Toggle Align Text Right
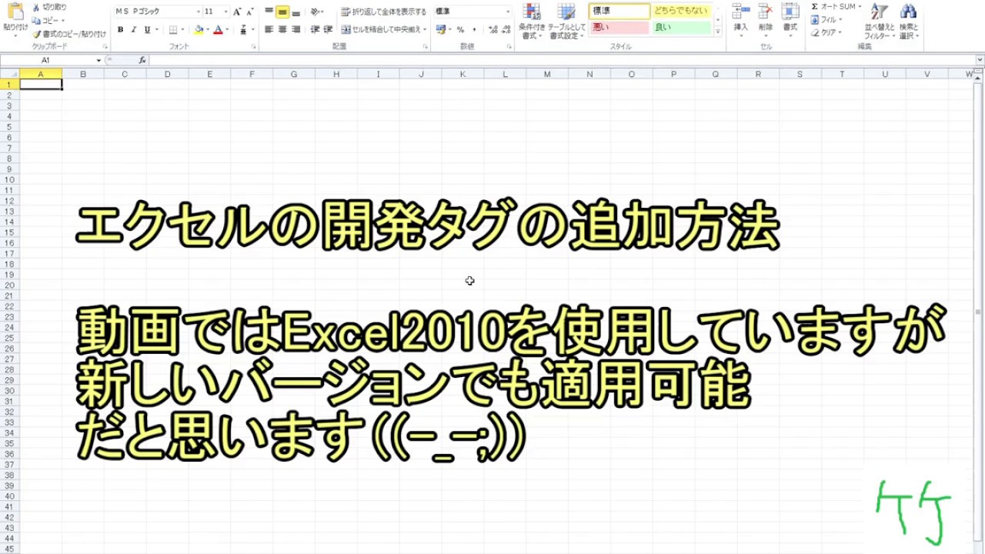 [x=296, y=29]
